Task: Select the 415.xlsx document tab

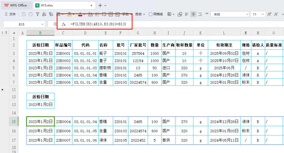Action: pyautogui.click(x=64, y=6)
